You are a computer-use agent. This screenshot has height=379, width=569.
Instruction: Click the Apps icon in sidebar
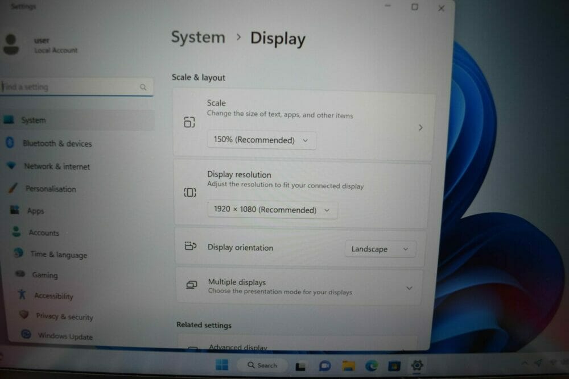pos(15,210)
